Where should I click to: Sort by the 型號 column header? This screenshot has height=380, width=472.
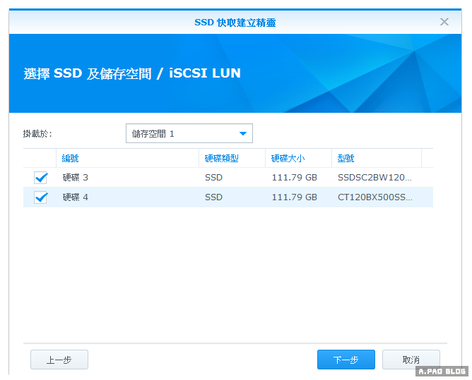[x=346, y=158]
